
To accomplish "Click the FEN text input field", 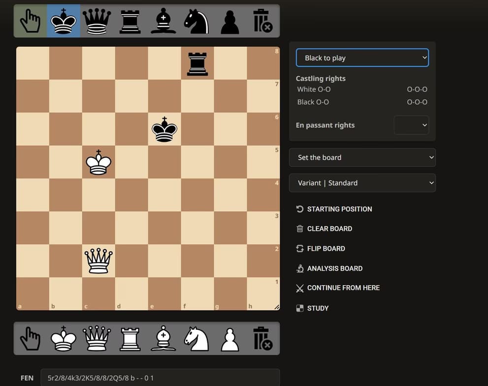I will tap(160, 378).
